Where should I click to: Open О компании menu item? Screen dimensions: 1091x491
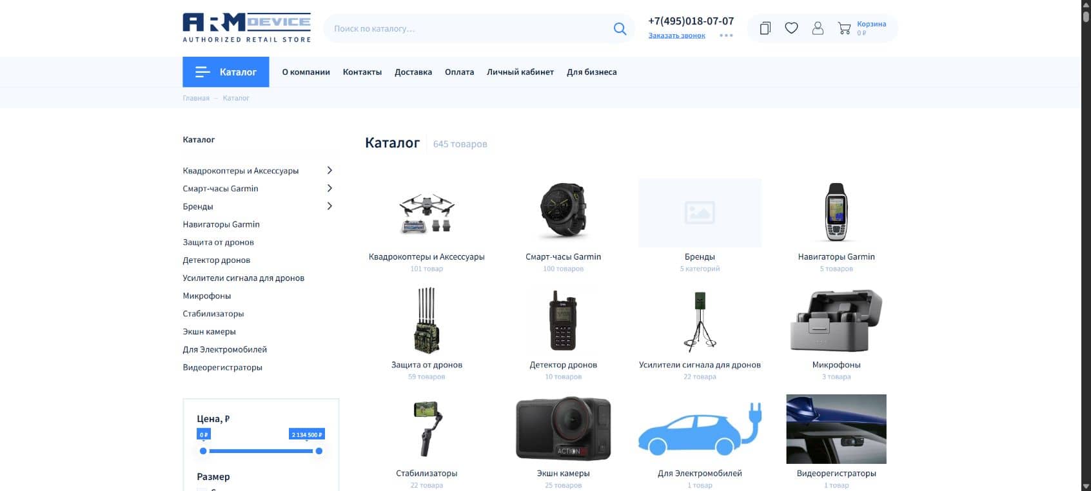click(306, 72)
